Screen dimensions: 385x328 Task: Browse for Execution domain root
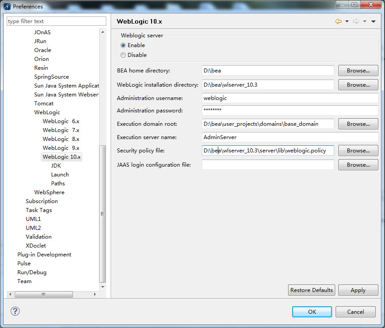(x=358, y=124)
